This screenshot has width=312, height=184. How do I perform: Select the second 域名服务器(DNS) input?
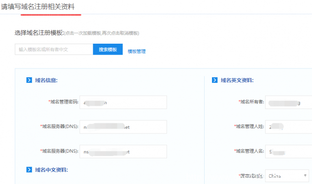pos(123,151)
